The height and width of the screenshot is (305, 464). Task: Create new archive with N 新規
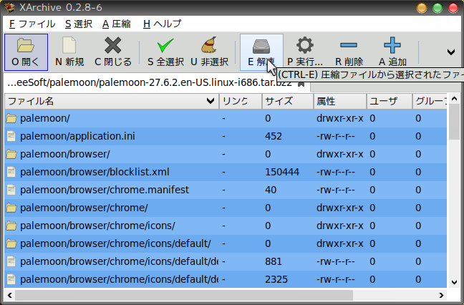(69, 52)
